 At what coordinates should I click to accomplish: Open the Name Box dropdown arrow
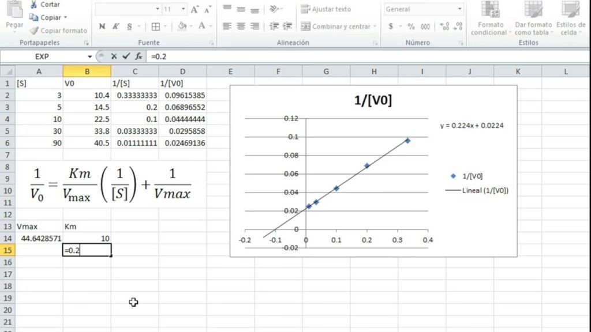coord(89,56)
